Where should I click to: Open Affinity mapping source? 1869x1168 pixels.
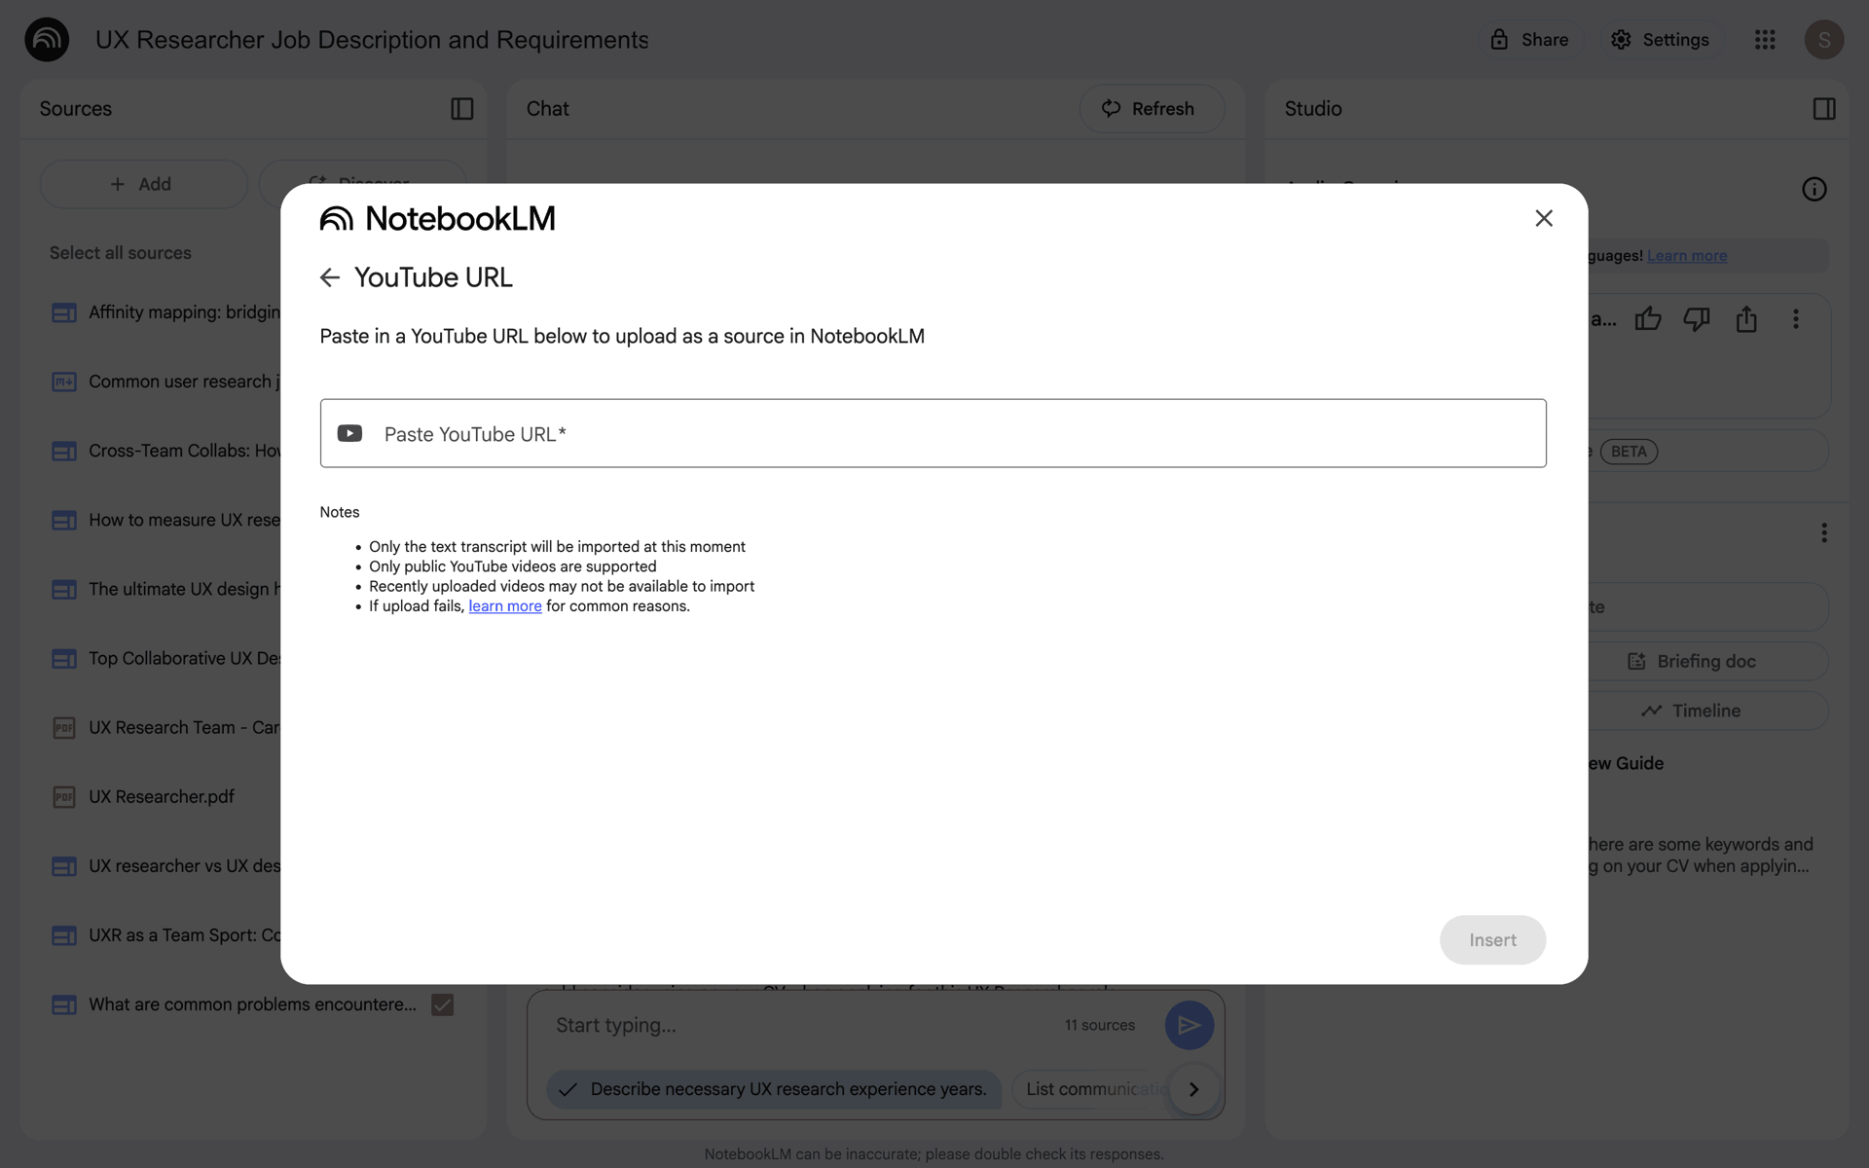tap(184, 312)
